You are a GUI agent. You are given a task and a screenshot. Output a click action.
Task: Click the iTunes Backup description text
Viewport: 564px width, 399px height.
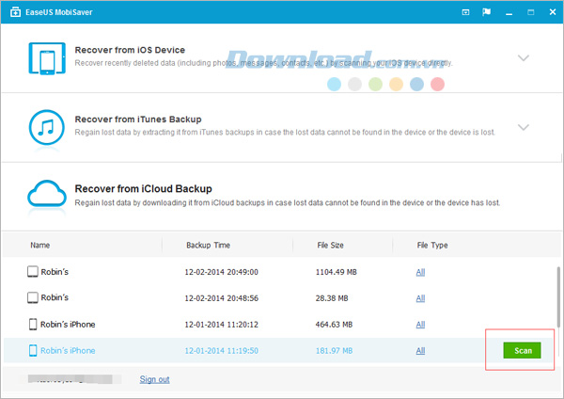click(285, 132)
